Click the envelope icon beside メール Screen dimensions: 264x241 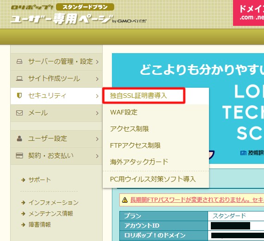click(x=19, y=113)
